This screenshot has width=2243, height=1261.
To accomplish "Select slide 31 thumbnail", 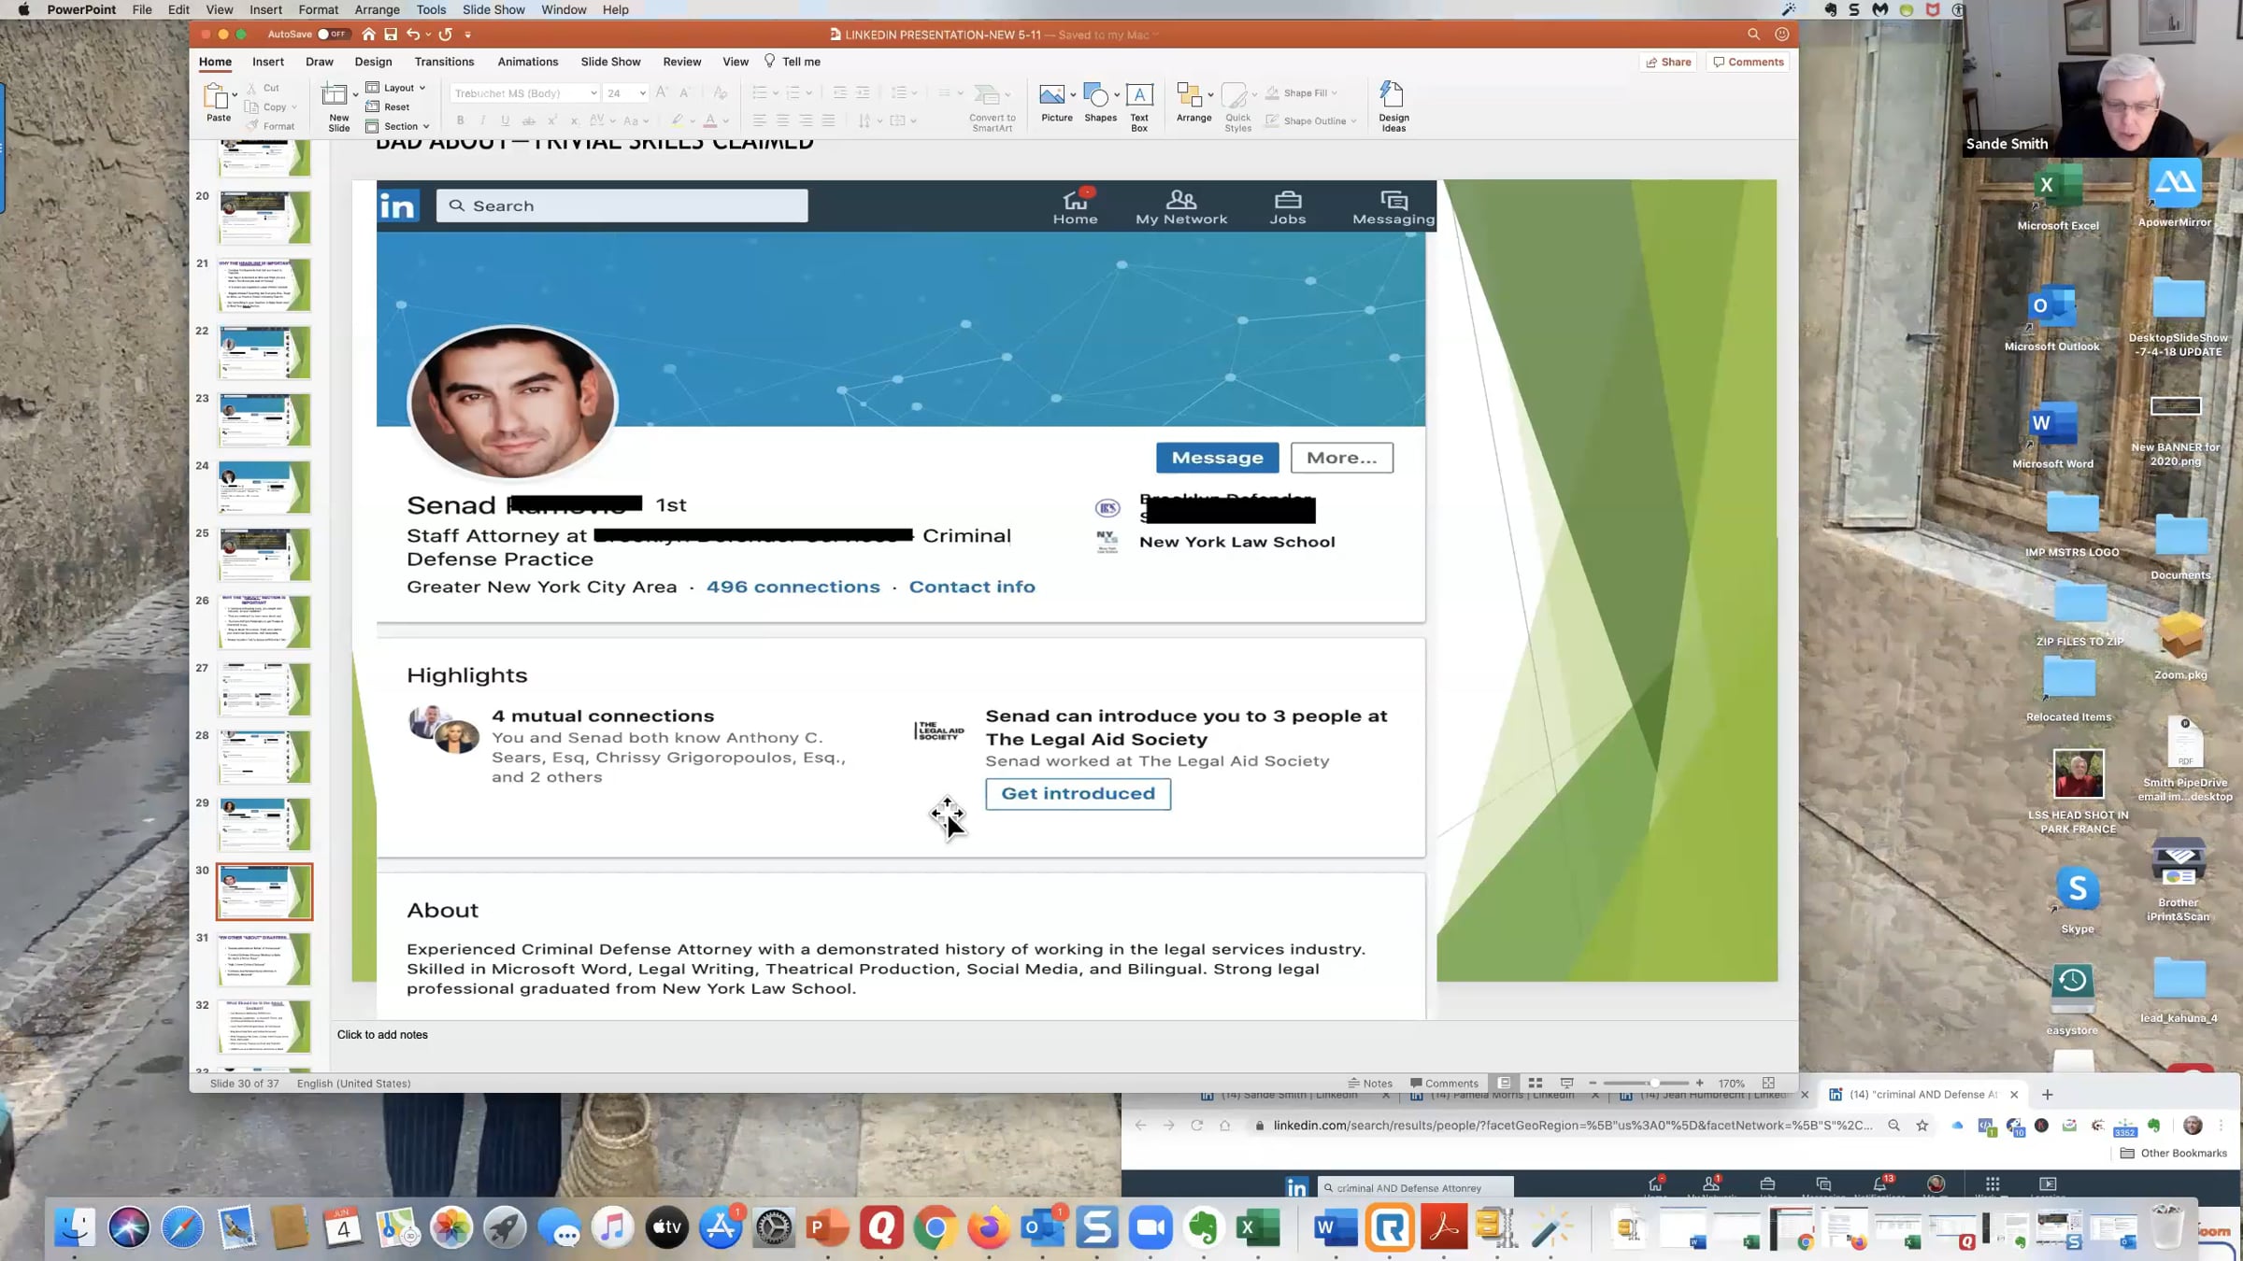I will (x=264, y=958).
